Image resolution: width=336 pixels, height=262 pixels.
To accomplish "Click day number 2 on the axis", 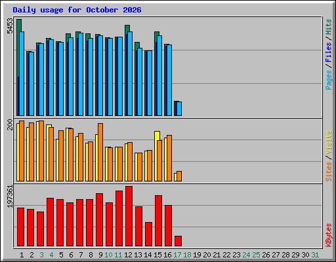I will (x=31, y=255).
